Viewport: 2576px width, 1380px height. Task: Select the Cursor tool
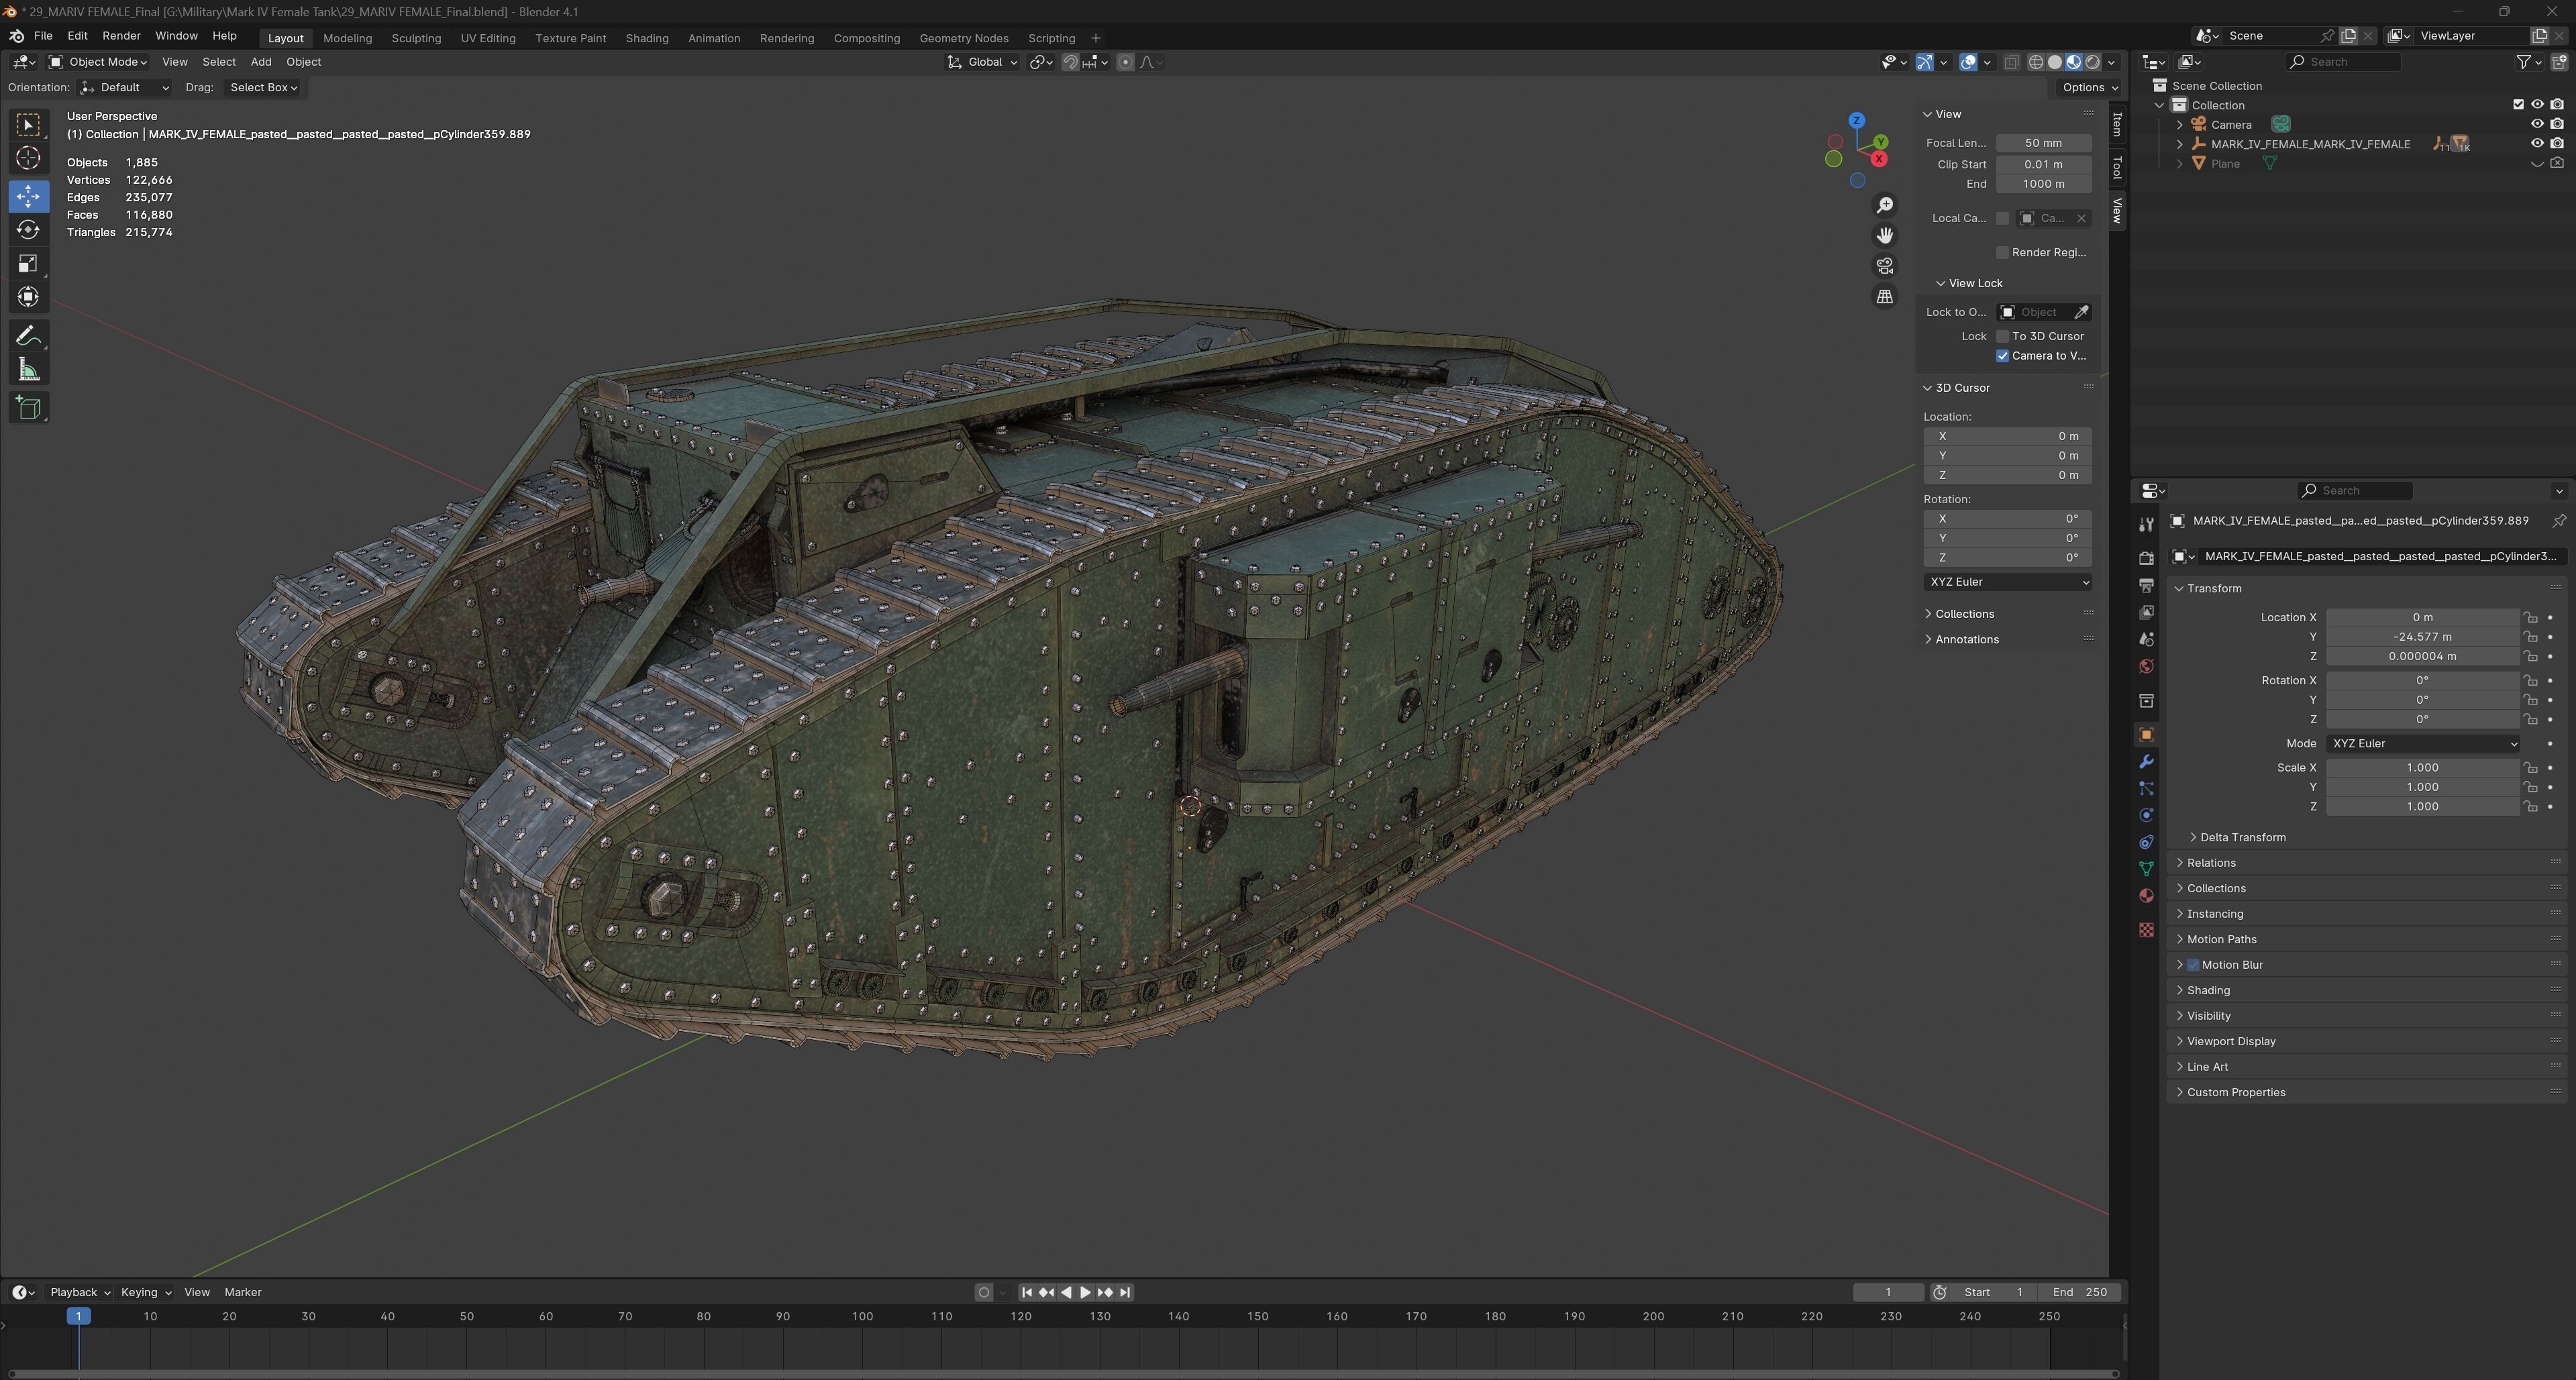point(28,158)
